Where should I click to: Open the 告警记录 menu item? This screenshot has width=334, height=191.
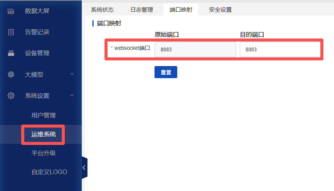point(37,32)
